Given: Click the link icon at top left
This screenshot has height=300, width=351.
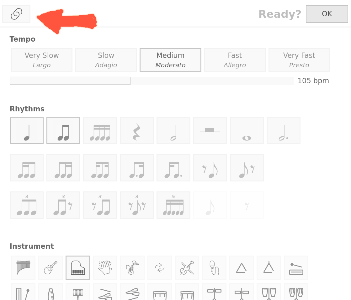Looking at the screenshot, I should (16, 14).
